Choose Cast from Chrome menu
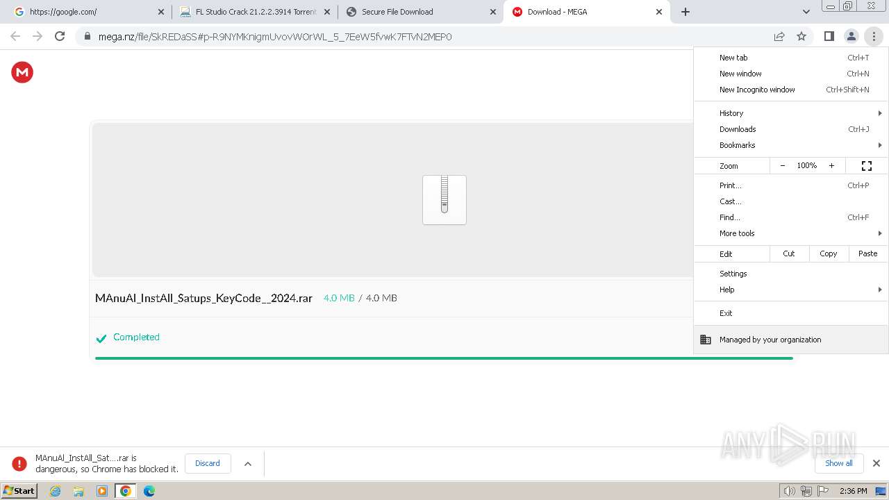This screenshot has height=500, width=889. pos(791,201)
